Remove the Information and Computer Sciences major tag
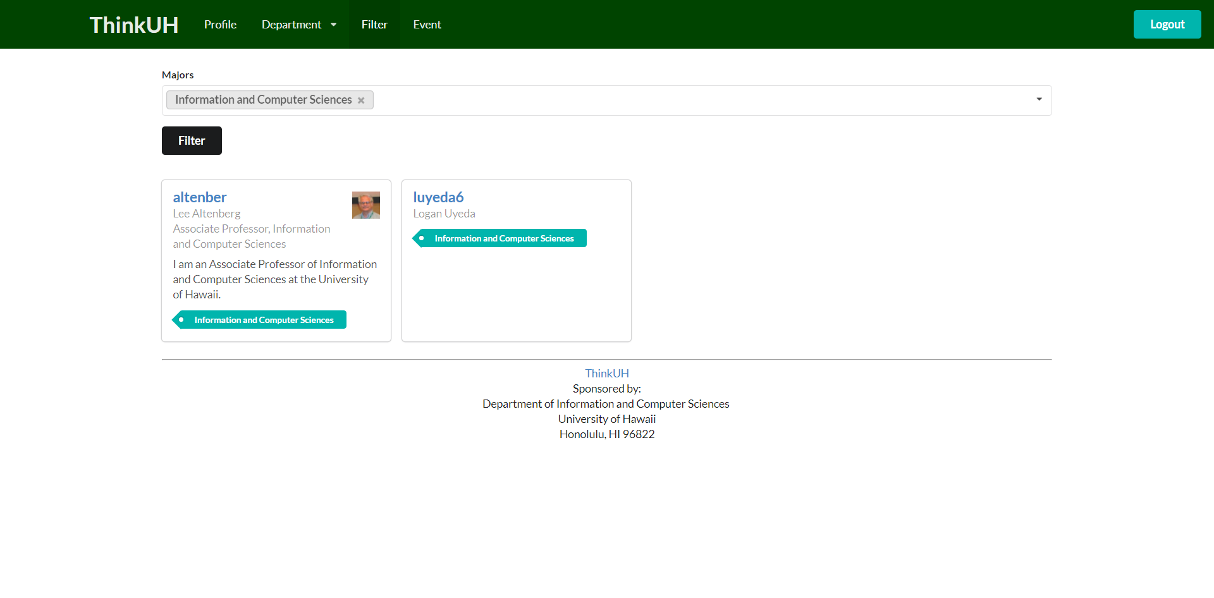 tap(361, 101)
